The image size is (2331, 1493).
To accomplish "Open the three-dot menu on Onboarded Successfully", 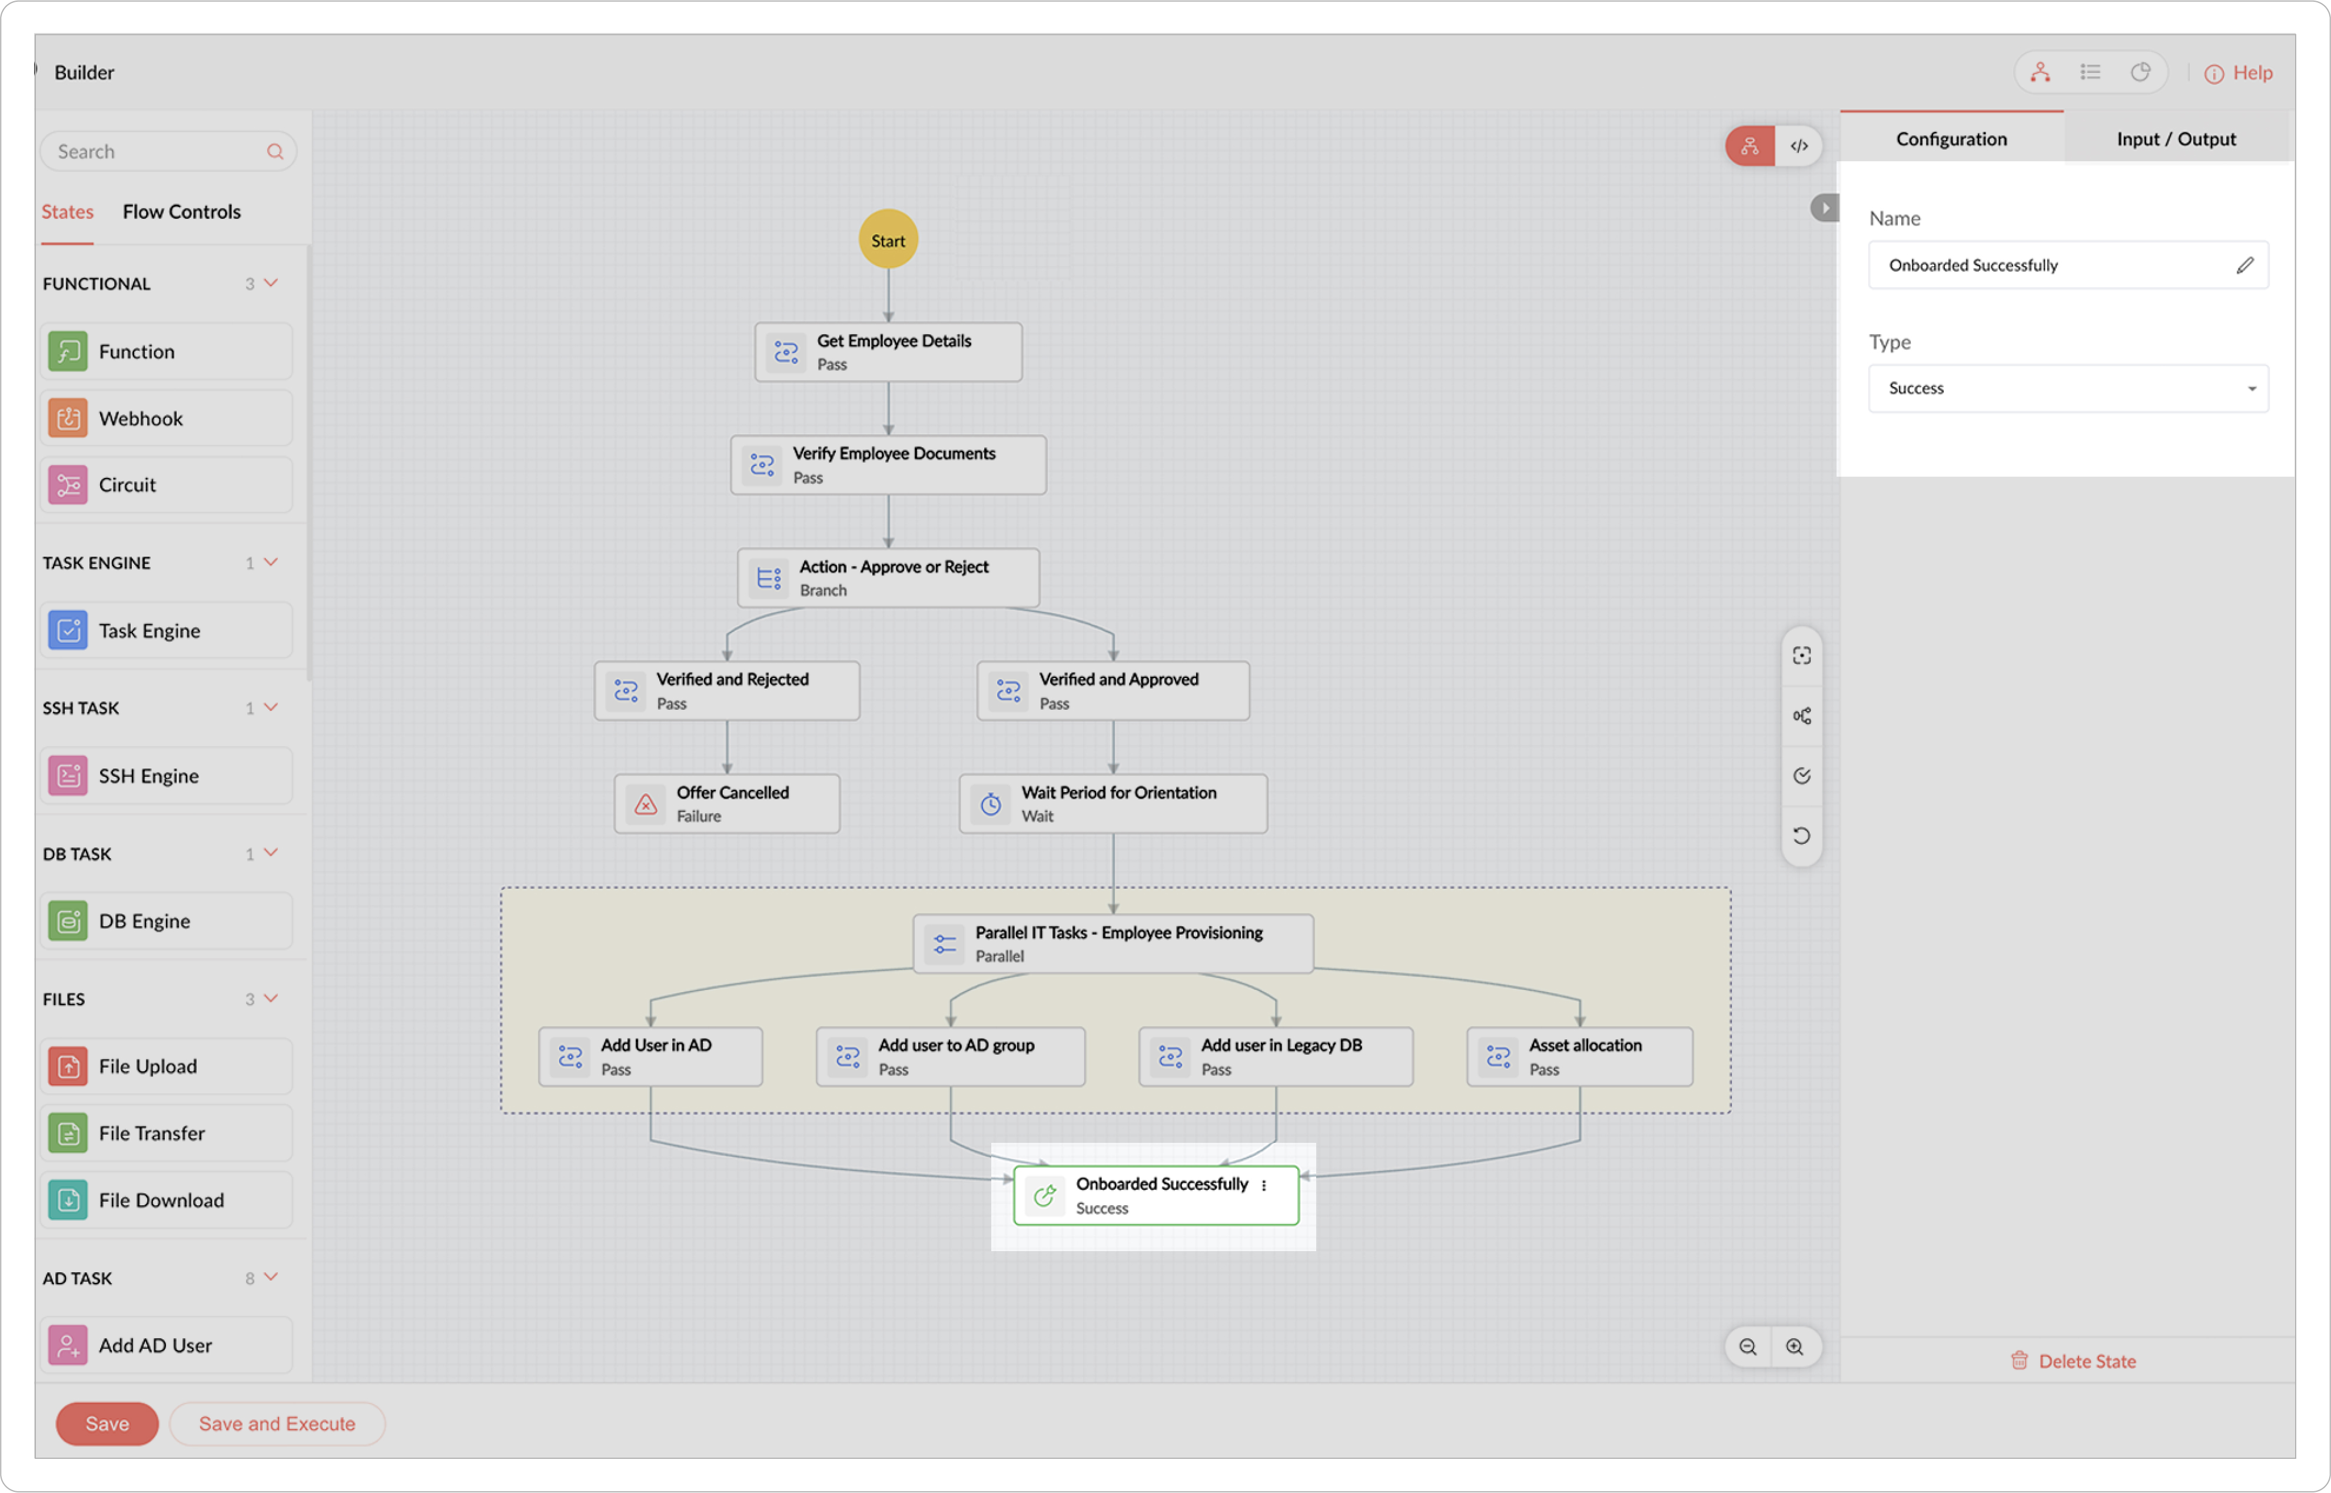I will [1263, 1185].
